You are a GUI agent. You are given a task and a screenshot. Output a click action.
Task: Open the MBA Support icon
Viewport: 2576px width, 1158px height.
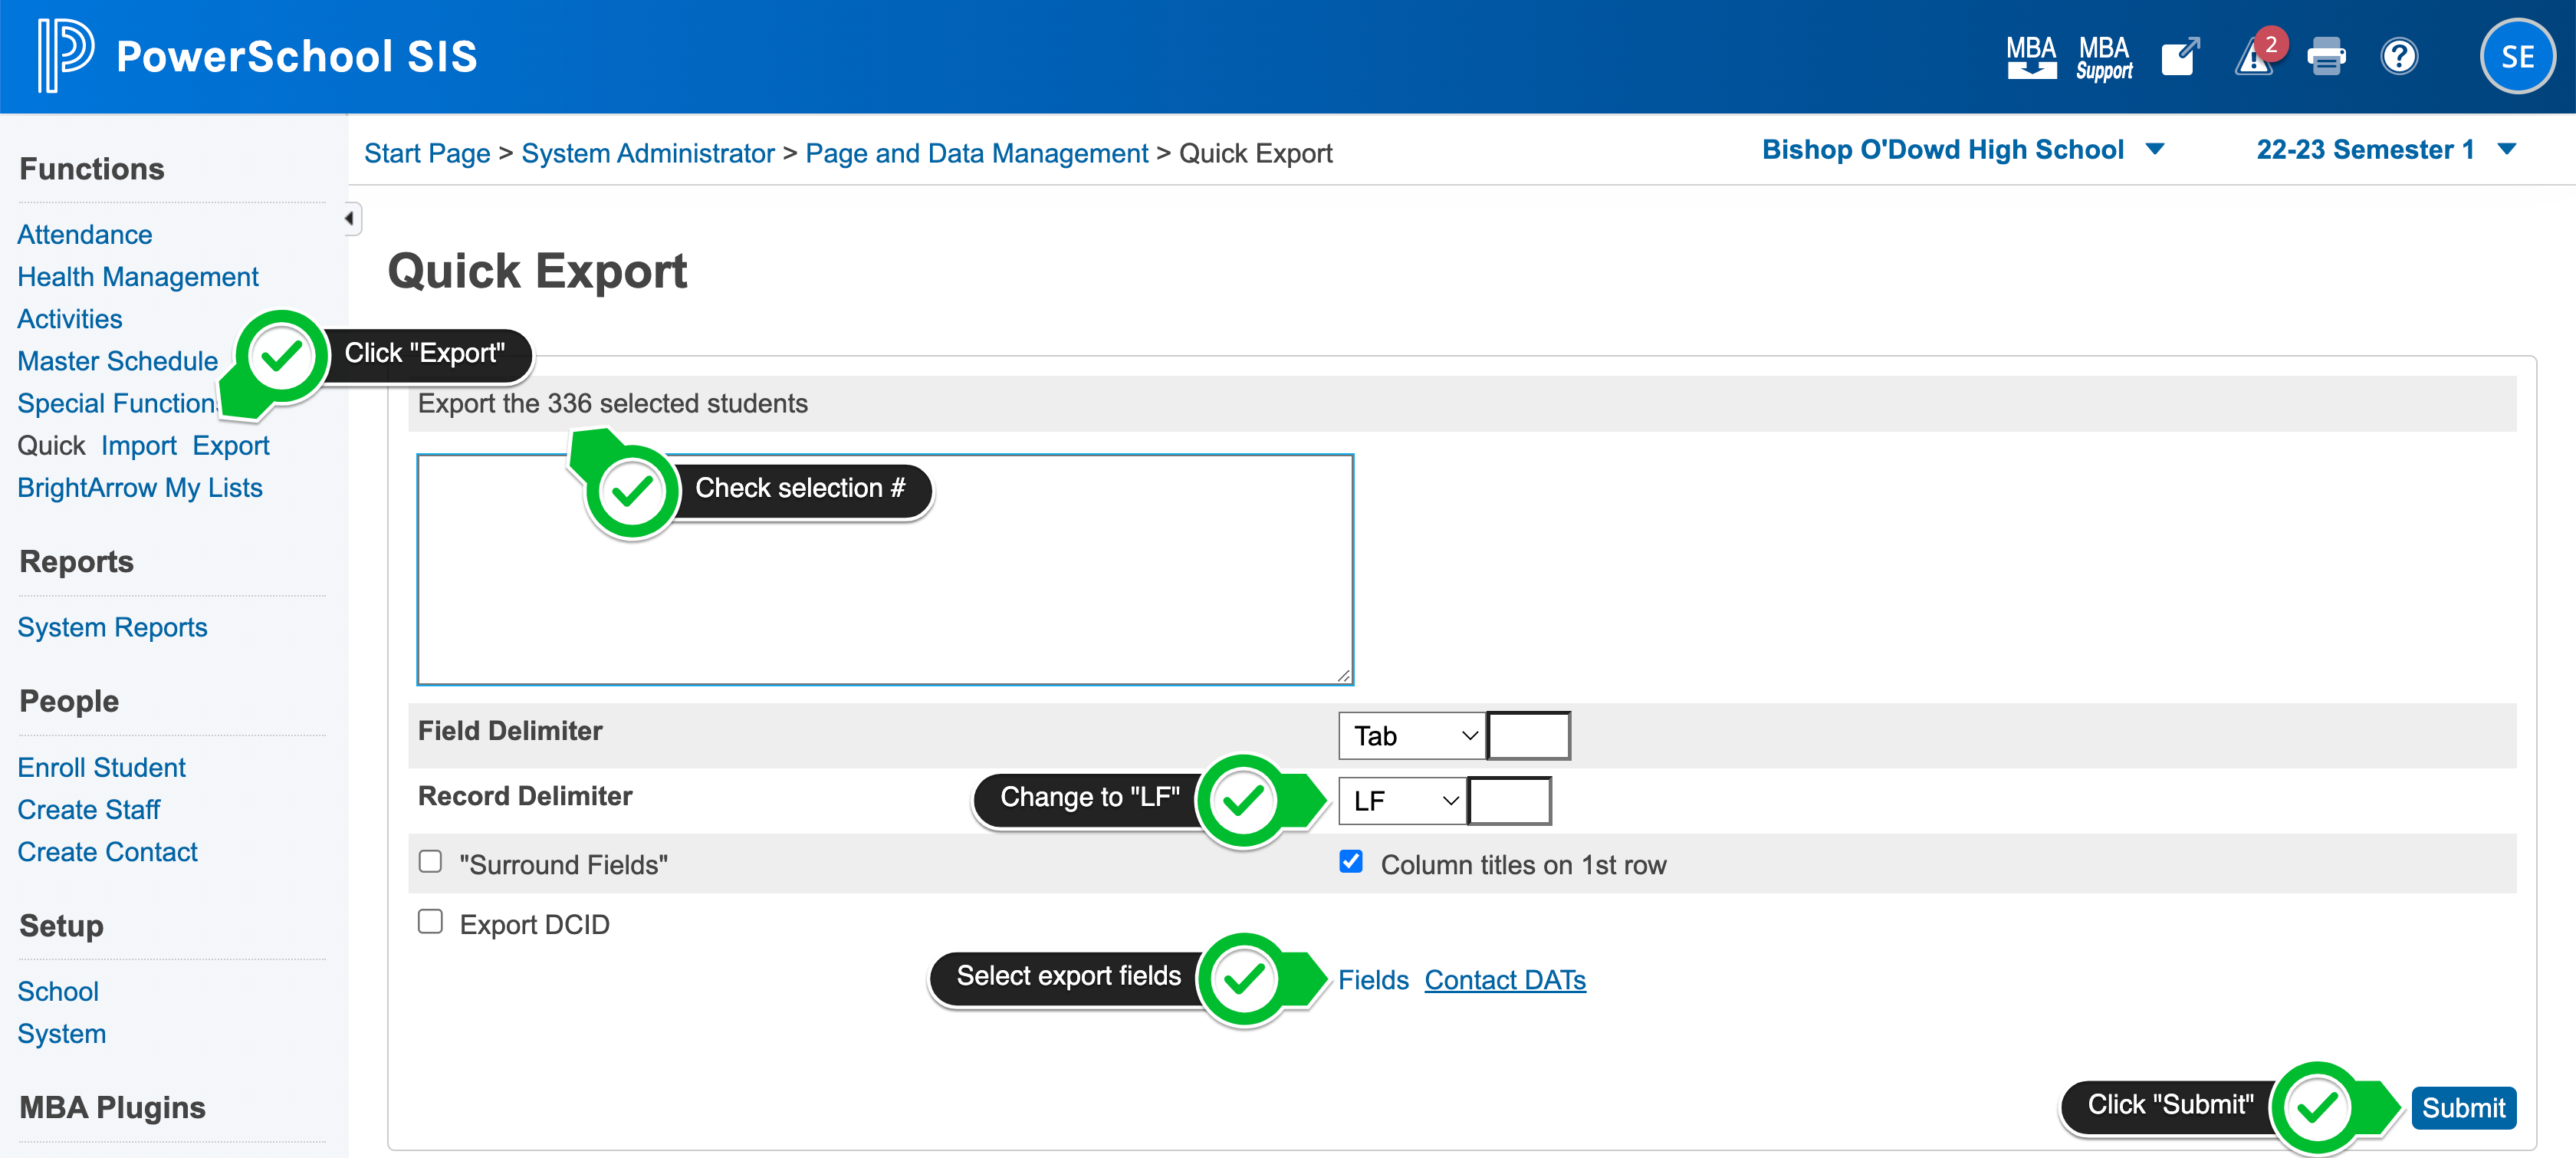pos(2104,57)
